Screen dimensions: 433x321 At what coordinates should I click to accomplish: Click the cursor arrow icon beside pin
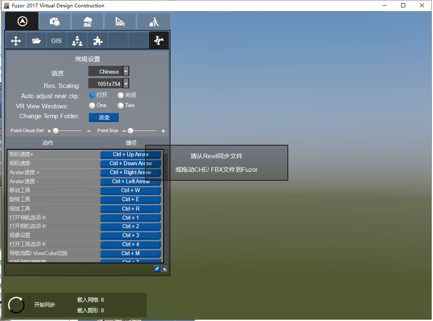click(x=164, y=269)
